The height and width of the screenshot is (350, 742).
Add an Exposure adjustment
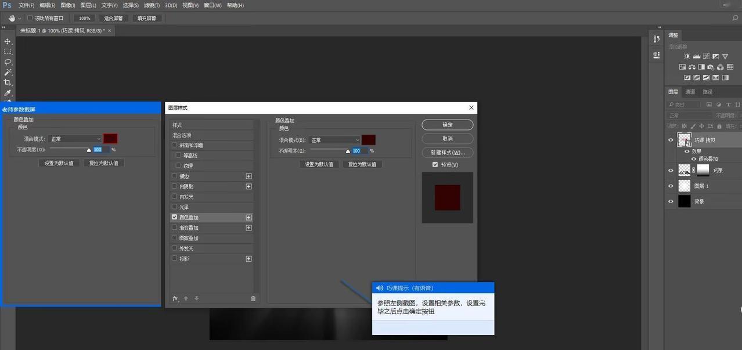point(715,56)
